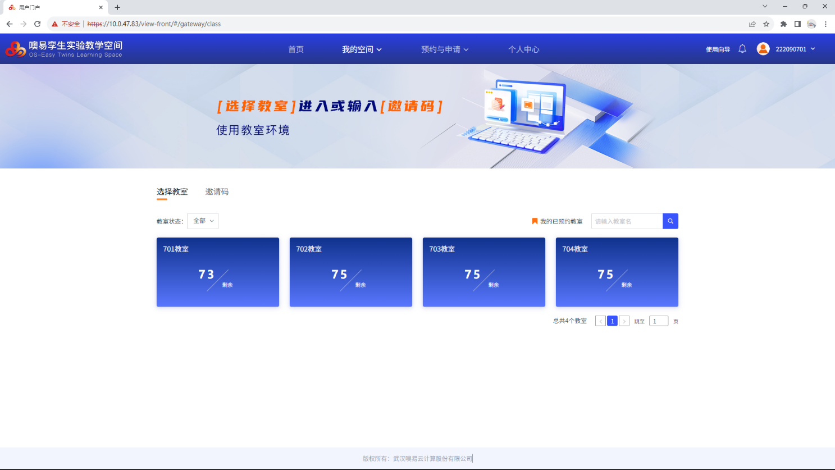Open the 预约与申请 dropdown menu

pyautogui.click(x=445, y=49)
